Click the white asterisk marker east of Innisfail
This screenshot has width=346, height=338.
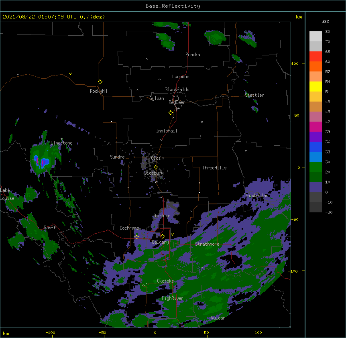[201, 122]
